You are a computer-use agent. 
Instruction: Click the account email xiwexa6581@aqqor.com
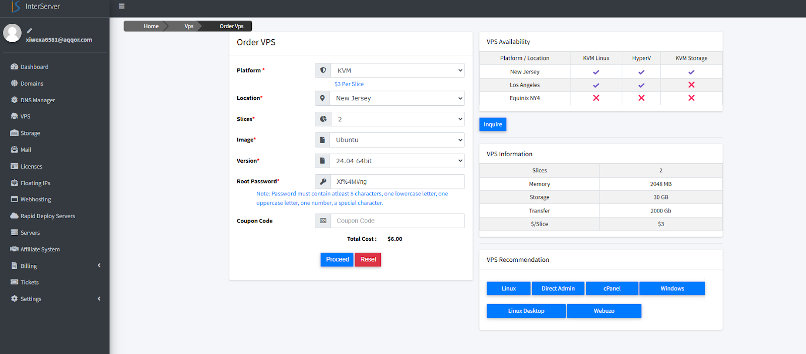59,40
